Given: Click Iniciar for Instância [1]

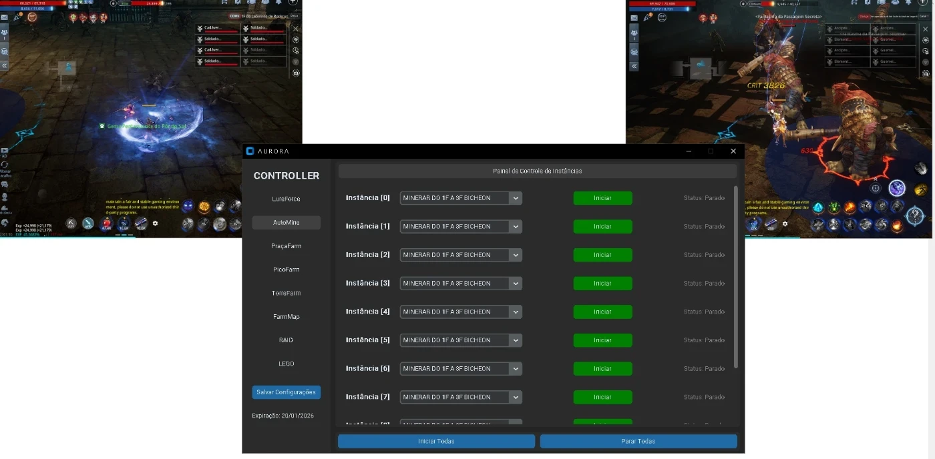Looking at the screenshot, I should click(602, 227).
